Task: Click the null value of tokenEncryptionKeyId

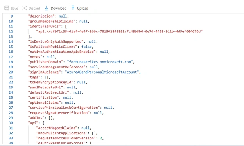Action: coord(81,82)
